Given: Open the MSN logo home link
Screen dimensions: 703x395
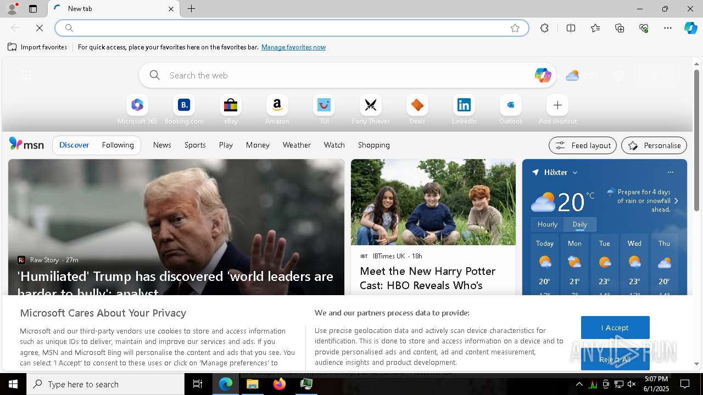Looking at the screenshot, I should (x=26, y=144).
